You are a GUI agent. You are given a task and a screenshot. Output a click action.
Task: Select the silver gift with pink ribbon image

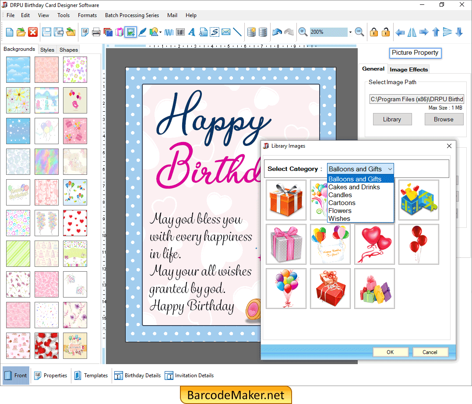pyautogui.click(x=286, y=245)
